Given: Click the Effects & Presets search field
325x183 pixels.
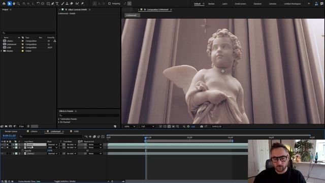Looking at the screenshot, I should (x=89, y=115).
